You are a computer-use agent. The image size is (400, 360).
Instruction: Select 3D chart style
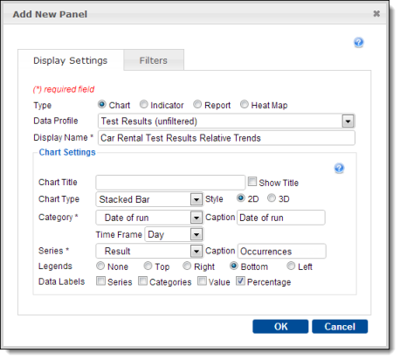click(272, 197)
